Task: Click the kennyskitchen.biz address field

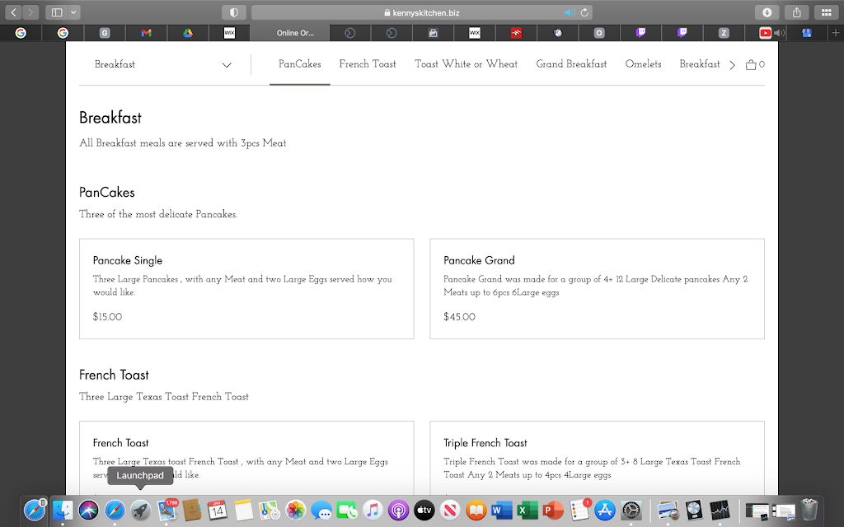Action: click(420, 12)
